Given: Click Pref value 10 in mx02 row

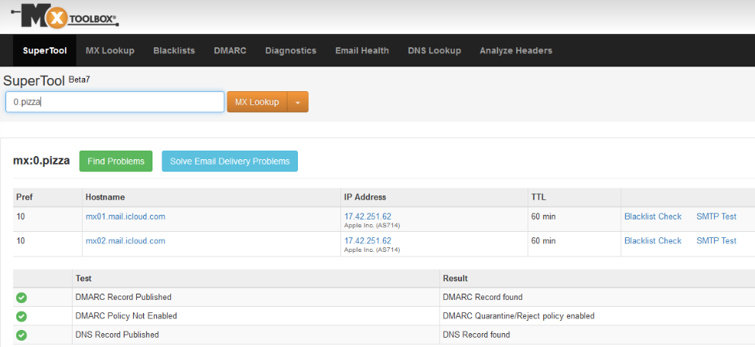Looking at the screenshot, I should (21, 240).
